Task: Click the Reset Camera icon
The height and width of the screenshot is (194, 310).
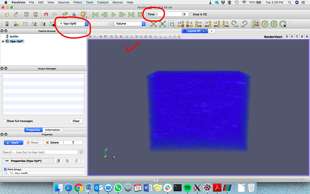Action: pyautogui.click(x=153, y=24)
